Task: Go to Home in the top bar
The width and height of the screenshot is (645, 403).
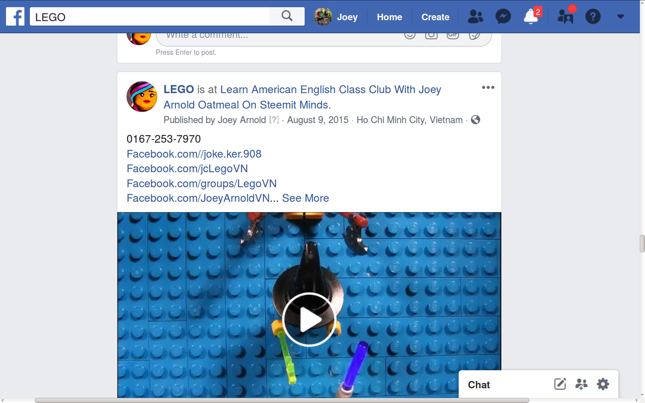Action: (x=390, y=17)
